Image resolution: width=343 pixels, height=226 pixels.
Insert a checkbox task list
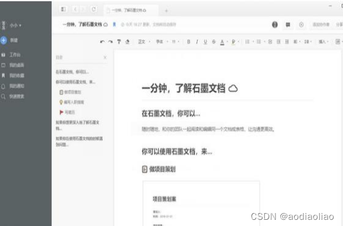(270, 41)
